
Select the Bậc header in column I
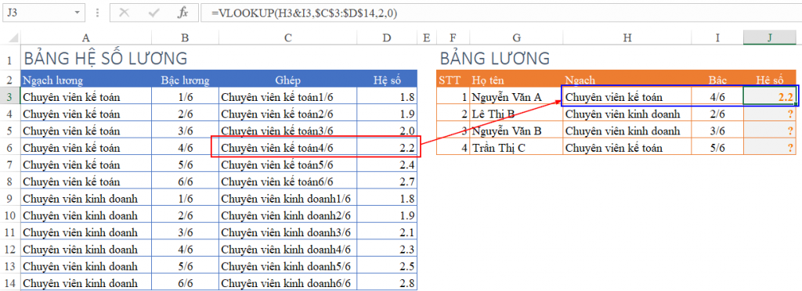click(717, 80)
